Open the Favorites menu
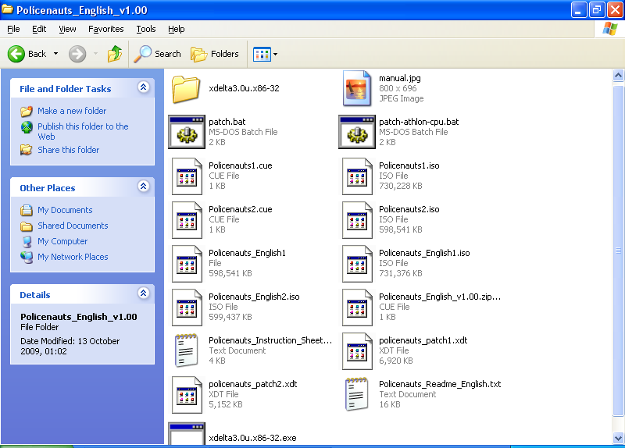 click(x=105, y=29)
